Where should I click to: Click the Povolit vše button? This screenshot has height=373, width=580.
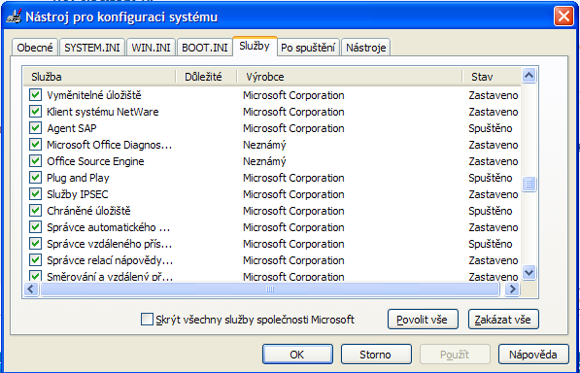click(x=423, y=320)
